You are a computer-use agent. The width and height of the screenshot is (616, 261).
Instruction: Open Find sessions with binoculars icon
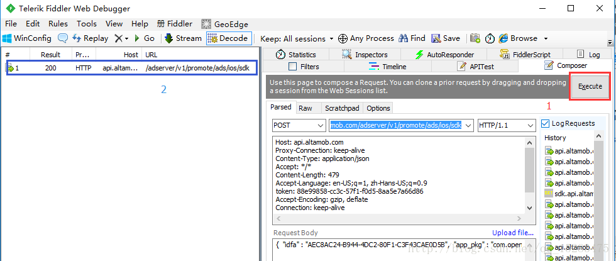click(412, 38)
